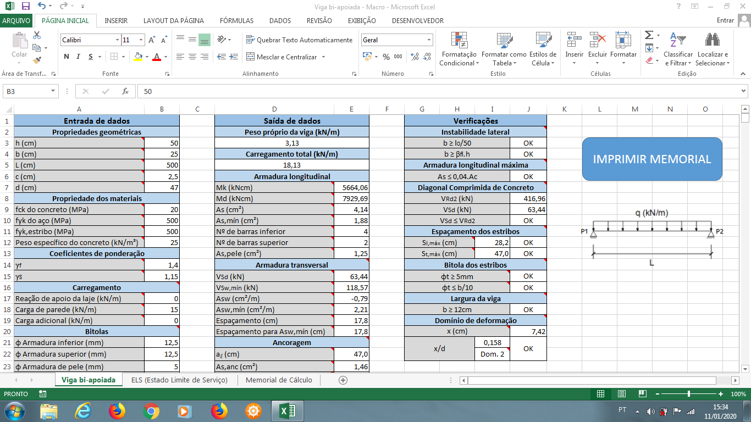Increase indent icon

click(x=234, y=57)
